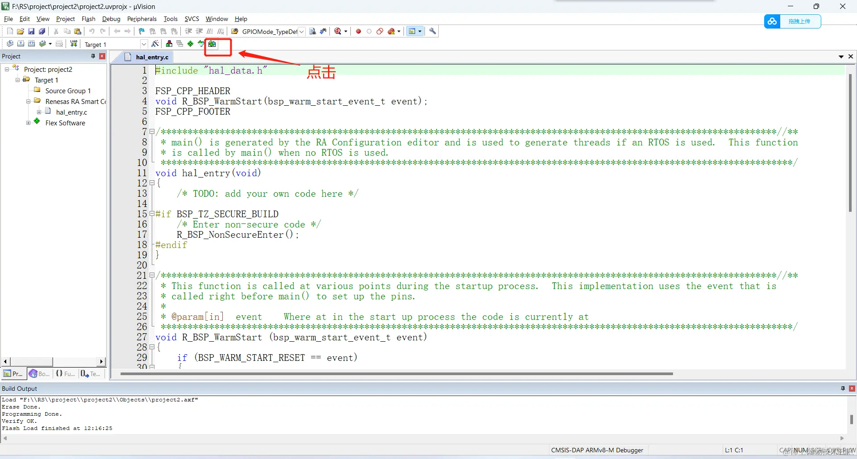Viewport: 857px width, 459px height.
Task: Click the Cut scissors icon
Action: [x=56, y=31]
